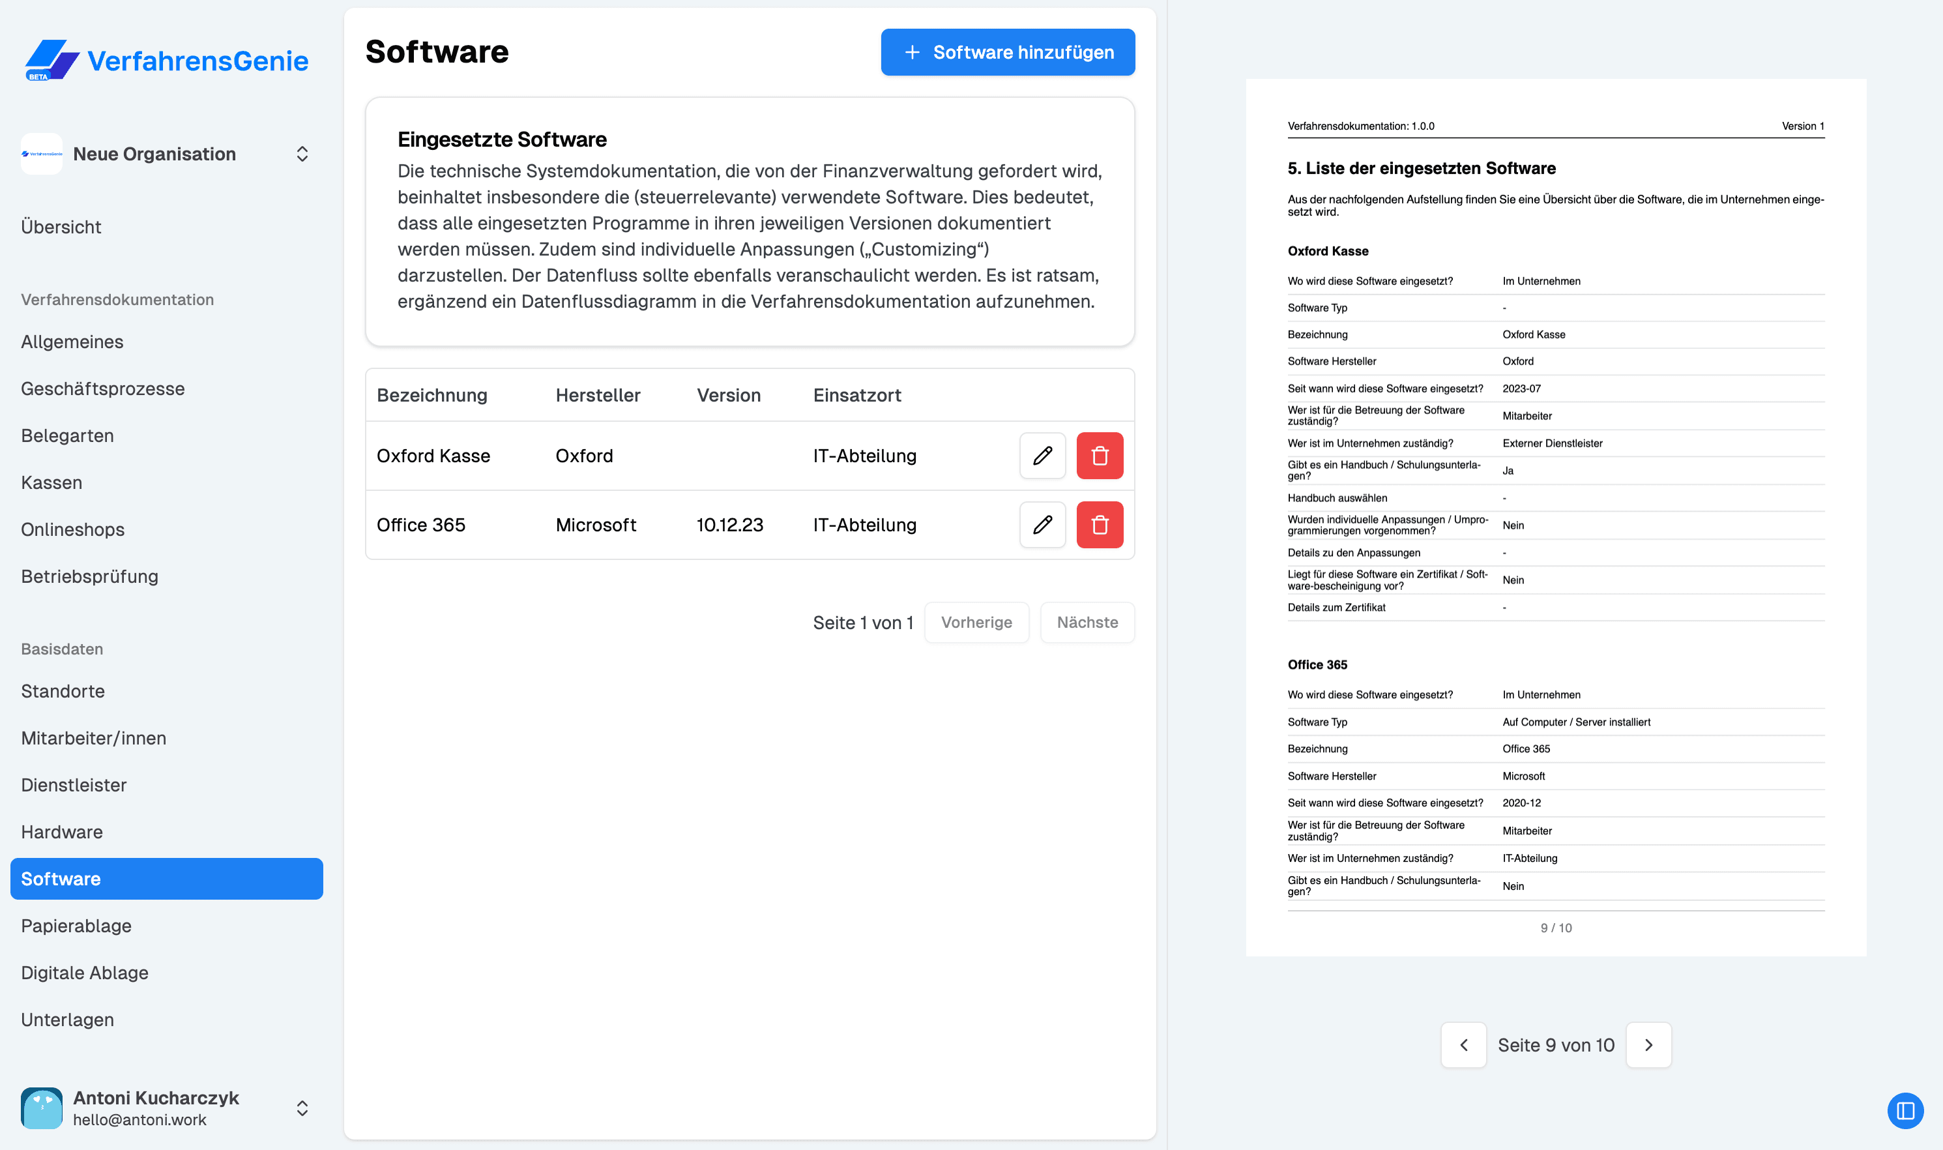Viewport: 1943px width, 1150px height.
Task: Delete the Oxford Kasse software entry
Action: tap(1100, 456)
